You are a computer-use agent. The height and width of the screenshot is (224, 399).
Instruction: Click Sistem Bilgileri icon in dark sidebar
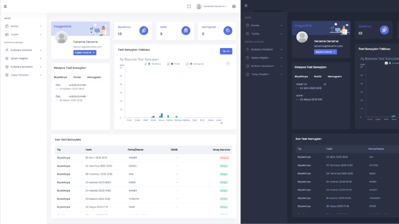point(248,58)
